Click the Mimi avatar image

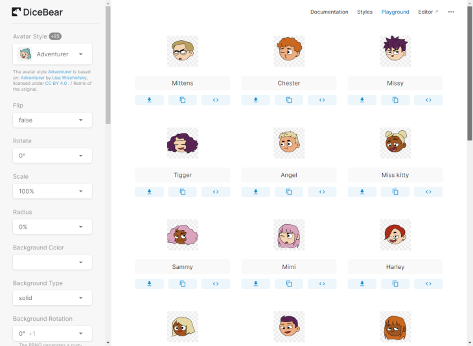(289, 235)
